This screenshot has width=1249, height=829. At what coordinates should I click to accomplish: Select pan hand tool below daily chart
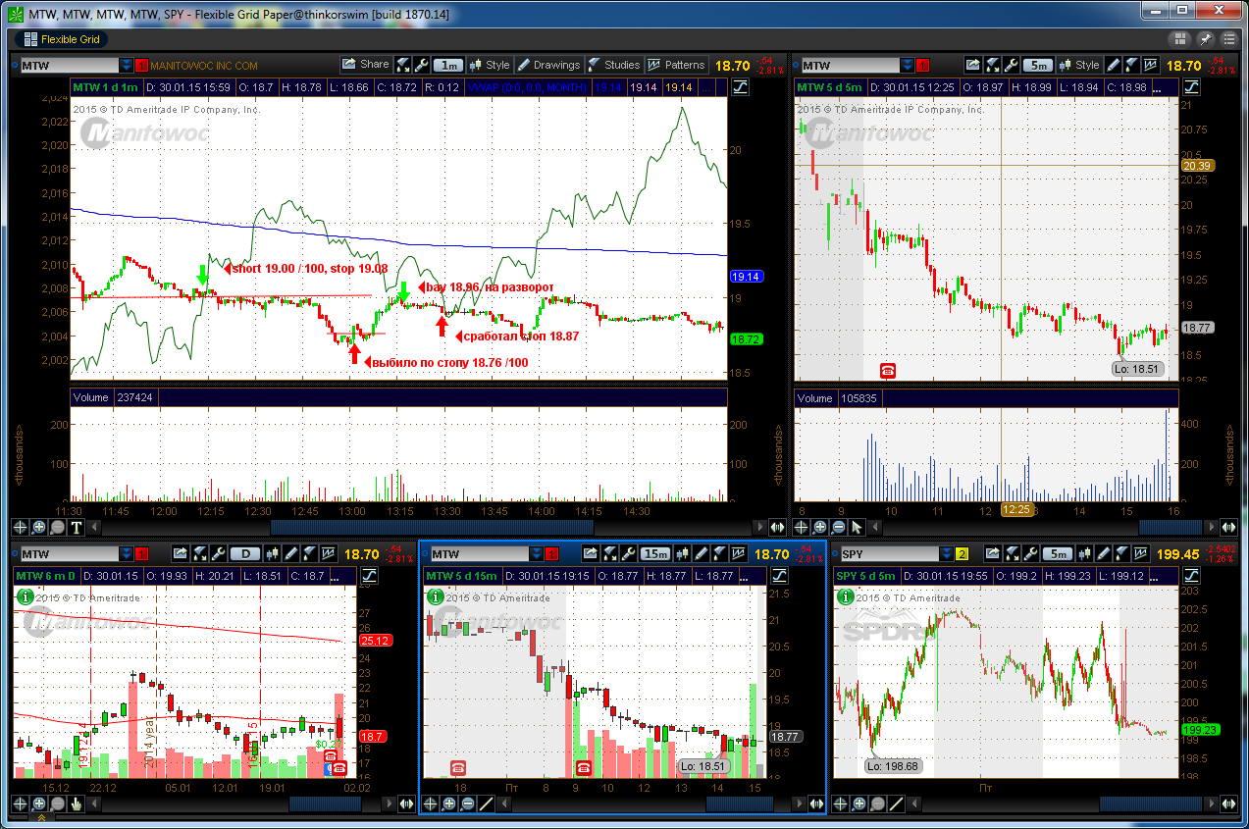[76, 804]
